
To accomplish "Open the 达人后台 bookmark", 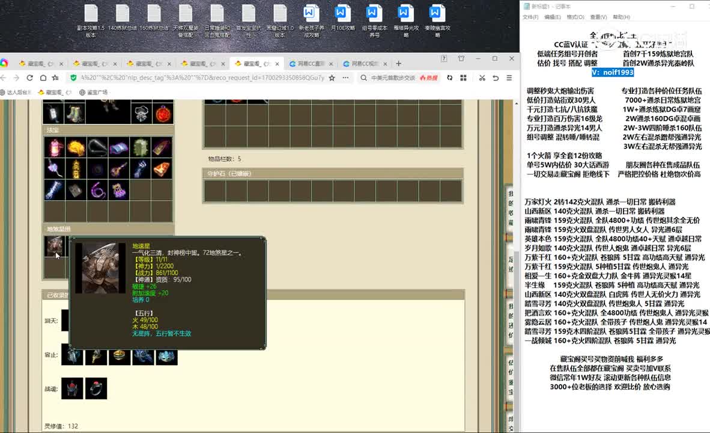I will (x=16, y=92).
